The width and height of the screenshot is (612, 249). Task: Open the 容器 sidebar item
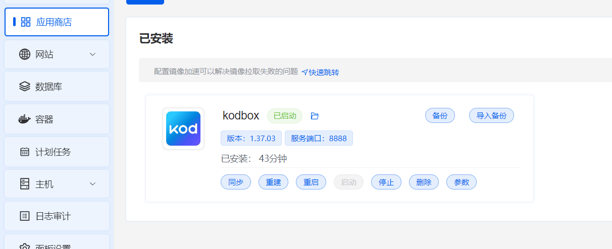57,119
